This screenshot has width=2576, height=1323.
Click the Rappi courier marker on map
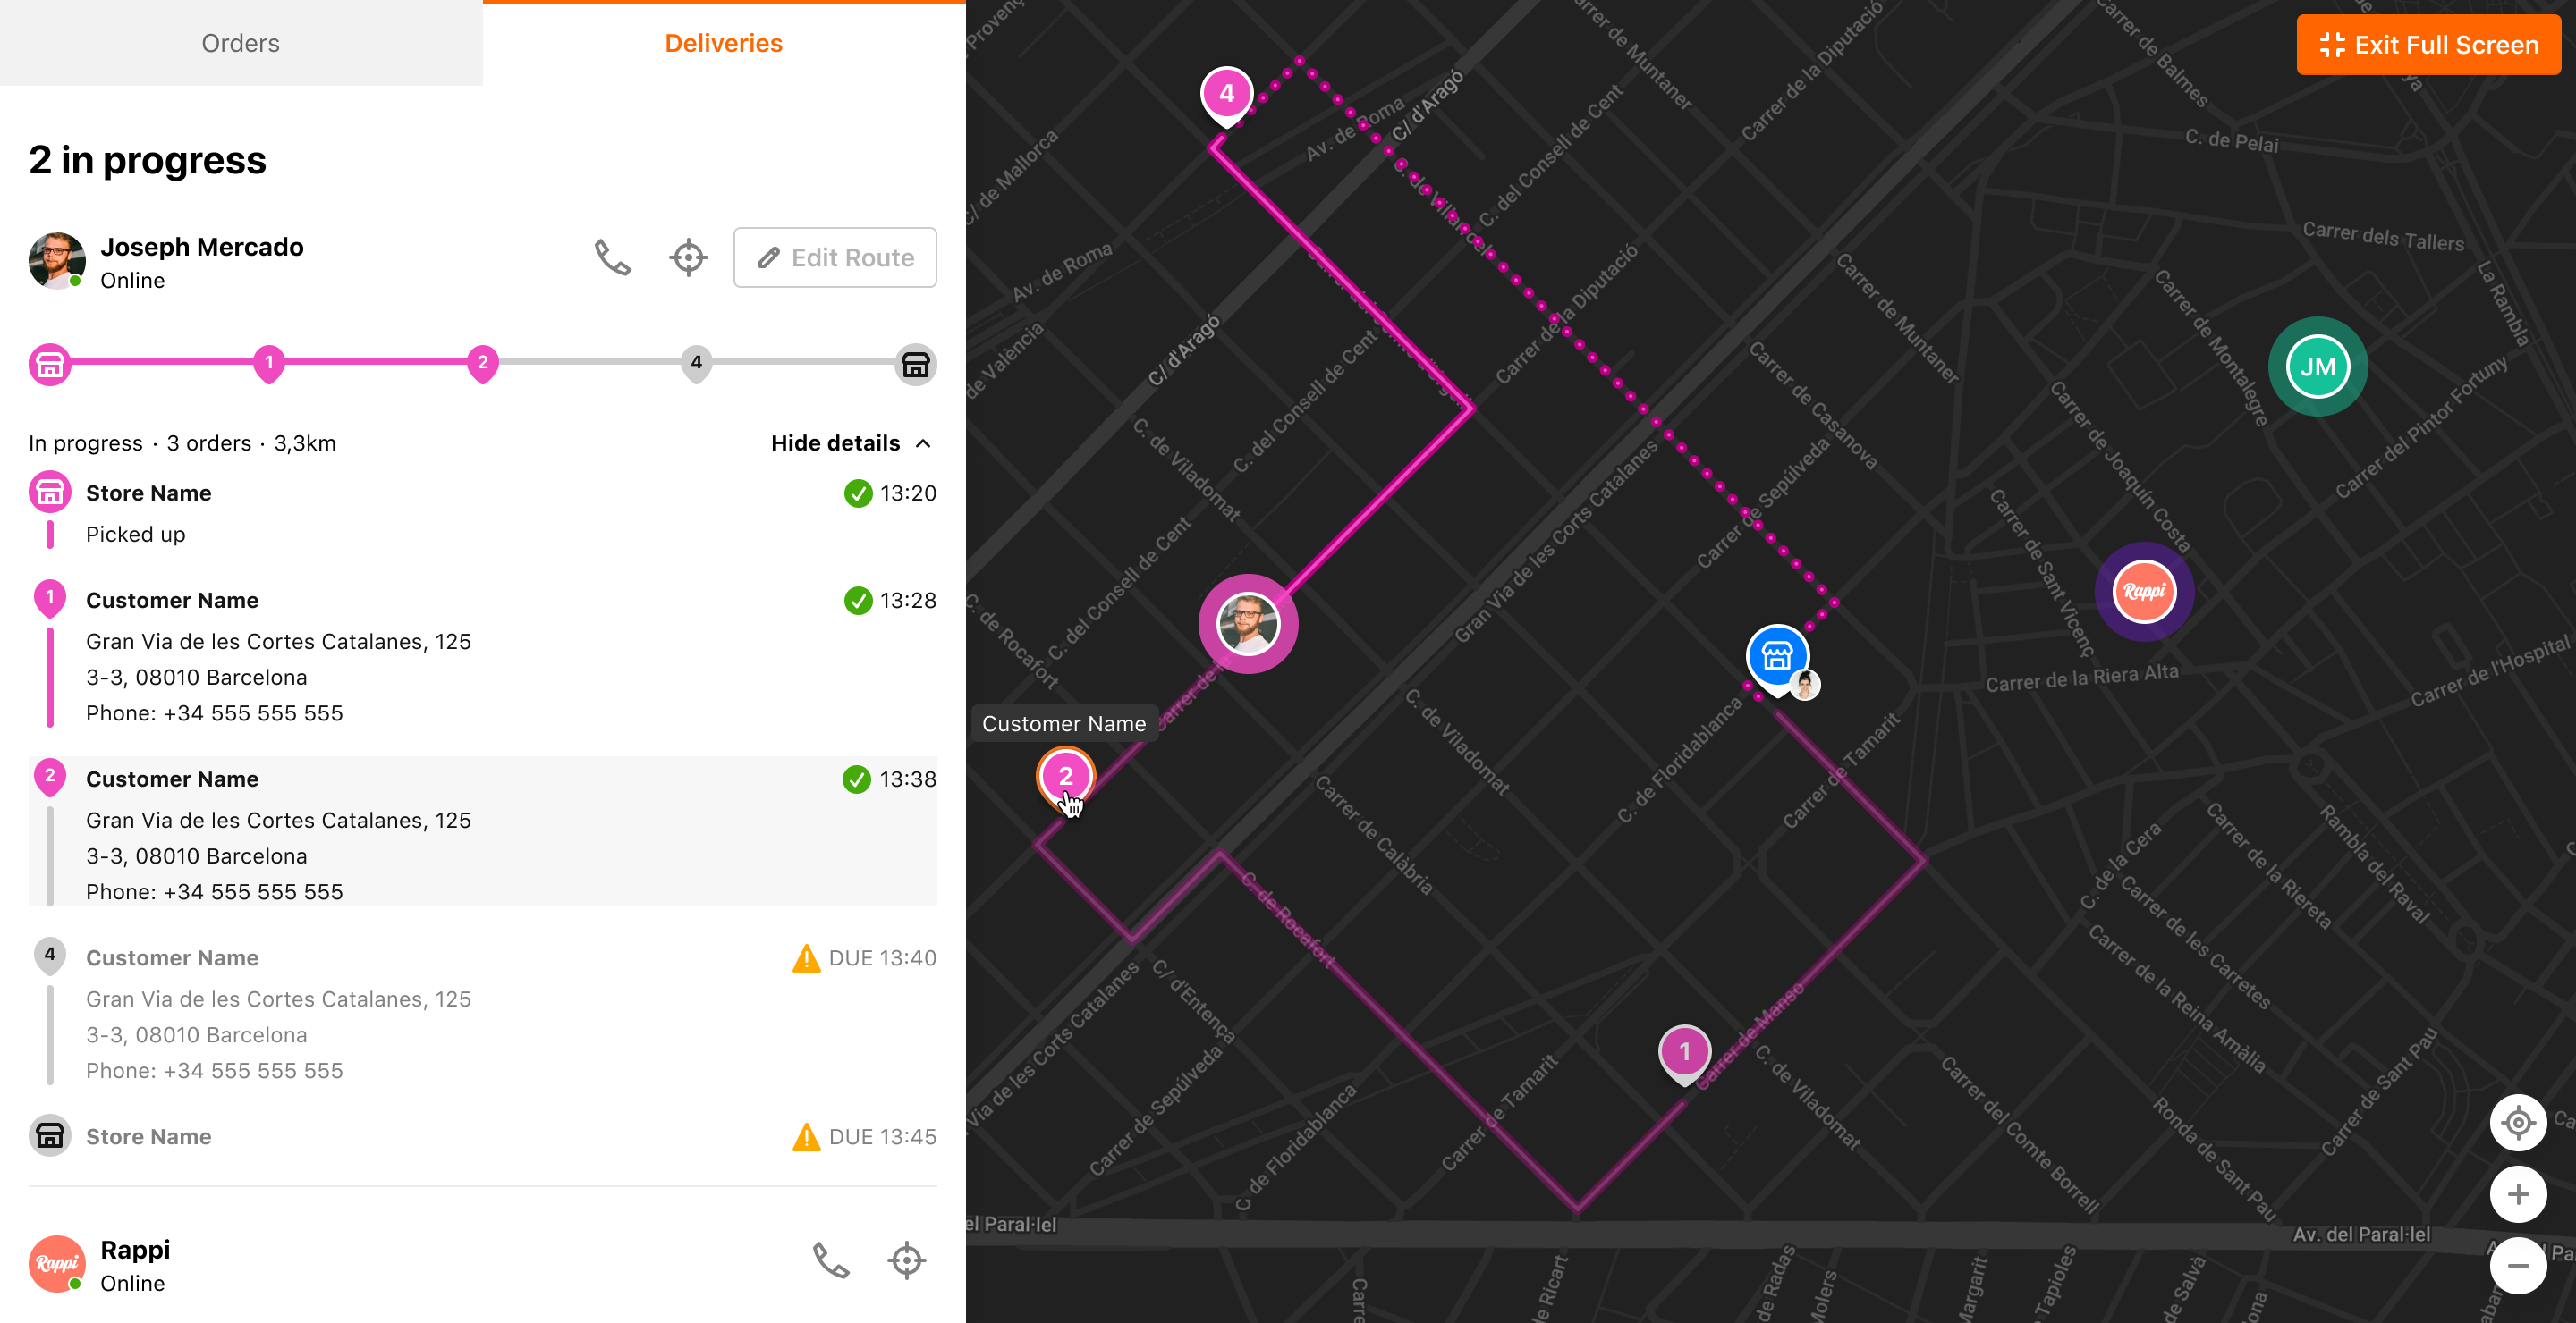[2145, 592]
